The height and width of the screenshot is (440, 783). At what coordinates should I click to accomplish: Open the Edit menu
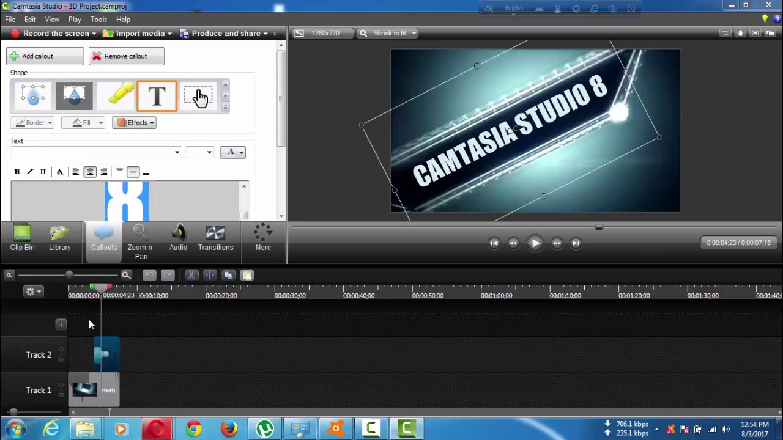click(x=30, y=19)
